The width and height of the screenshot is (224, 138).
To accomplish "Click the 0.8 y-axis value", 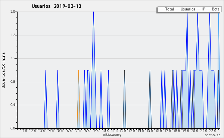I will coord(13,82).
